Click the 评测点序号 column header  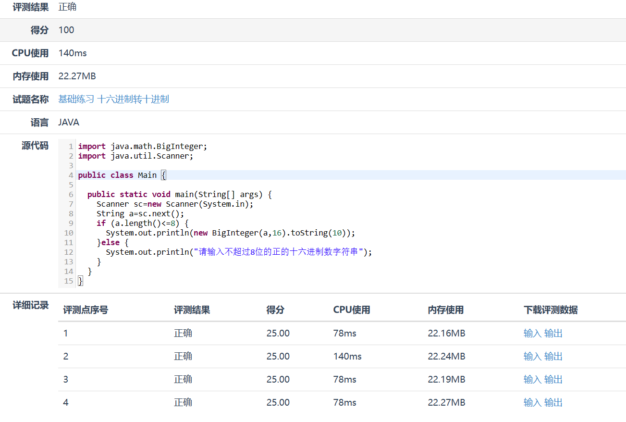pyautogui.click(x=86, y=310)
